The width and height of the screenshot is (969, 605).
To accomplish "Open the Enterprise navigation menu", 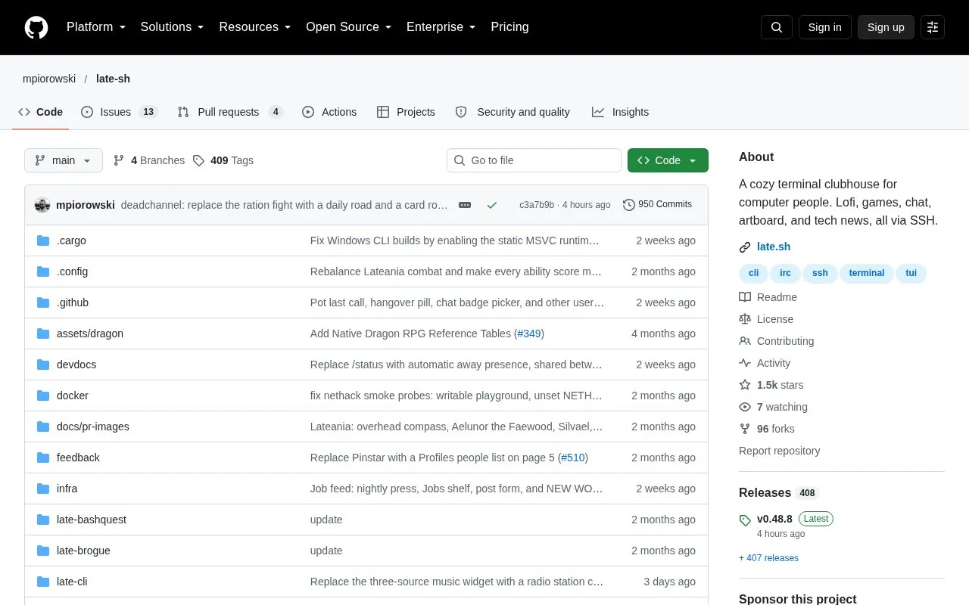I will (x=441, y=27).
